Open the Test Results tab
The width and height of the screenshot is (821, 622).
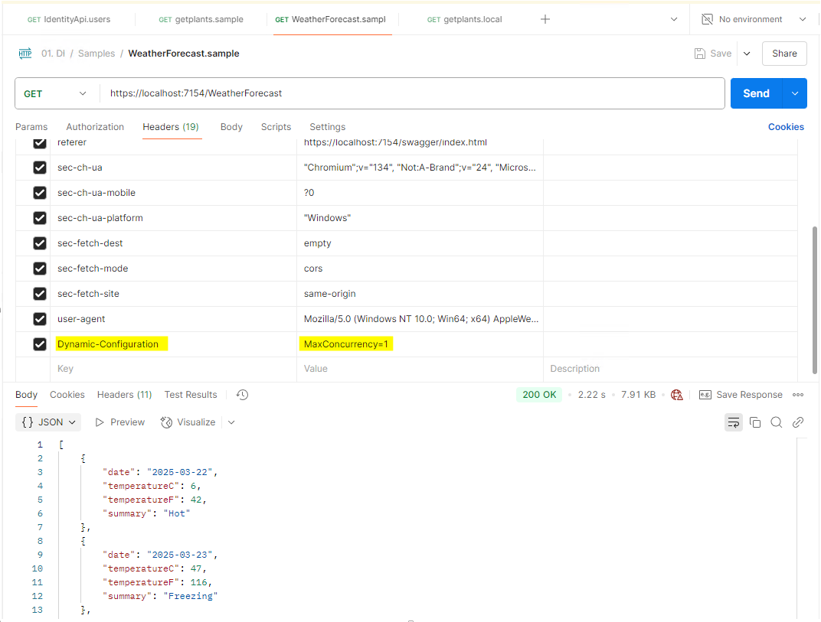pyautogui.click(x=191, y=395)
